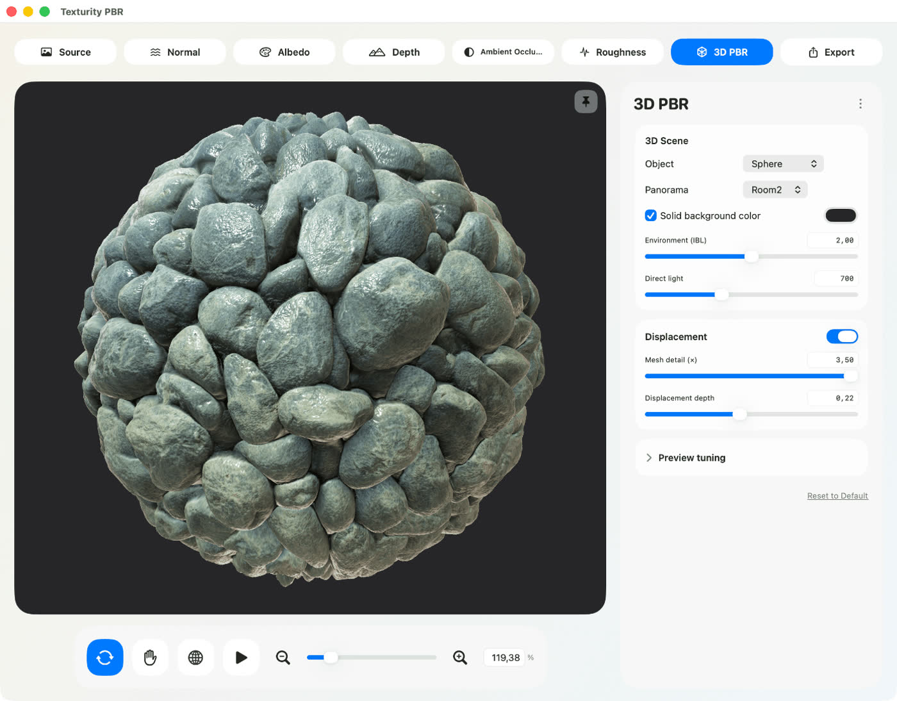
Task: Switch to the Roughness tab
Action: [x=613, y=52]
